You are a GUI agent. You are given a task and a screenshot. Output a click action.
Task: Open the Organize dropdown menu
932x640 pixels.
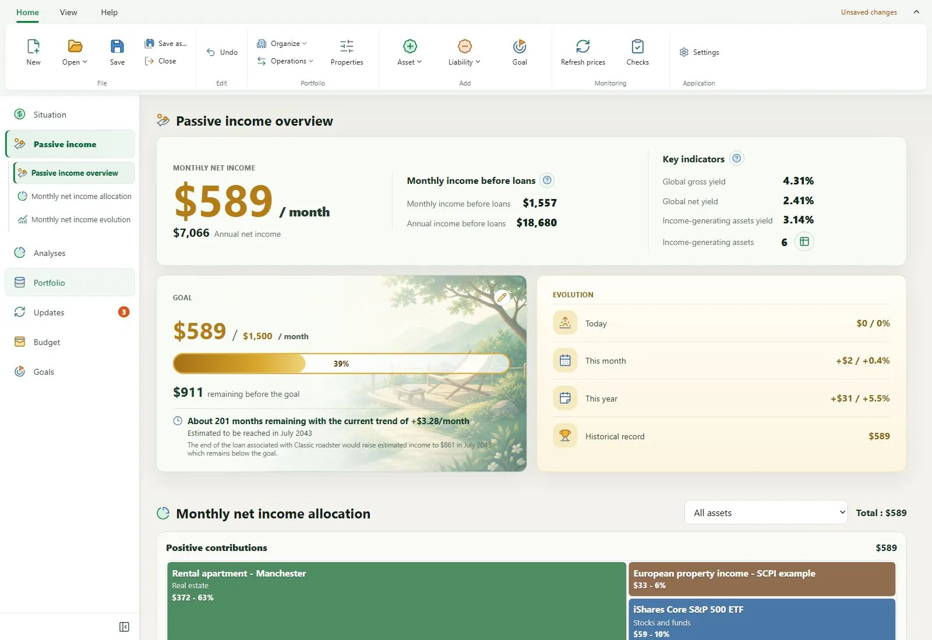point(282,44)
